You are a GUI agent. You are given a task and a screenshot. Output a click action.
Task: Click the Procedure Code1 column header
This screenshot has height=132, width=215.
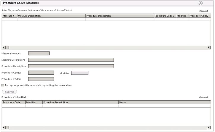pyautogui.click(x=165, y=16)
